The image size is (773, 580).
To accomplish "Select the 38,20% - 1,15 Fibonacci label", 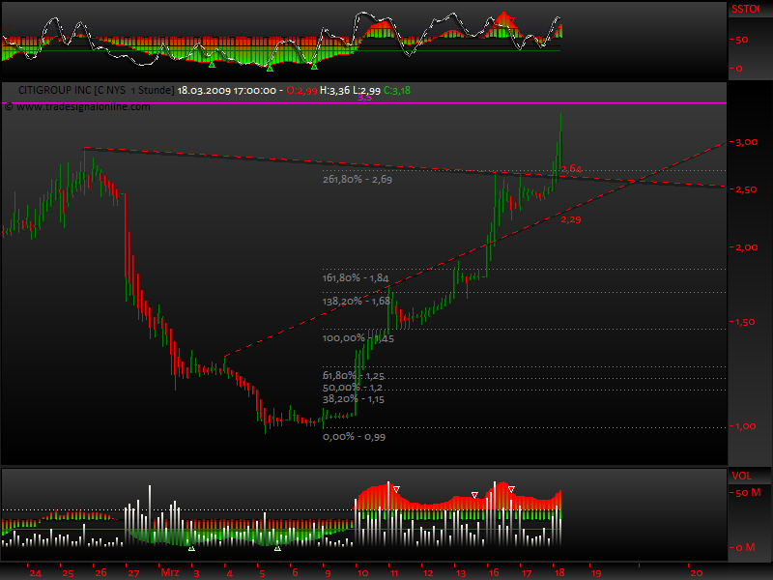I will coord(354,399).
